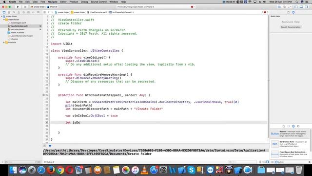Switch to the Version editor
This screenshot has height=176, width=312.
point(290,7)
